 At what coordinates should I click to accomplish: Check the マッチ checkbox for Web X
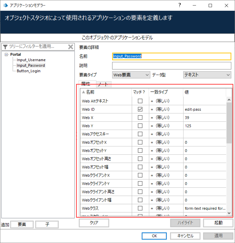click(x=141, y=117)
